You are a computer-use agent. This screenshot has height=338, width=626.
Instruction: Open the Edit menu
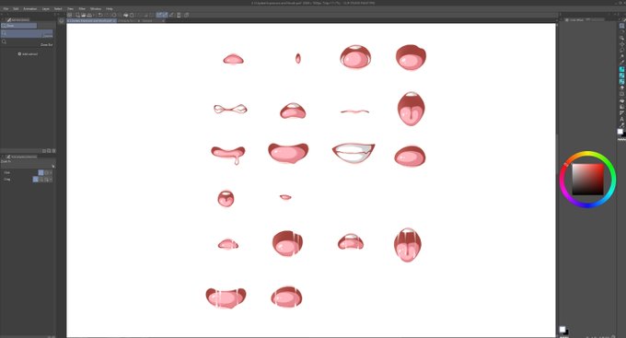pyautogui.click(x=16, y=9)
